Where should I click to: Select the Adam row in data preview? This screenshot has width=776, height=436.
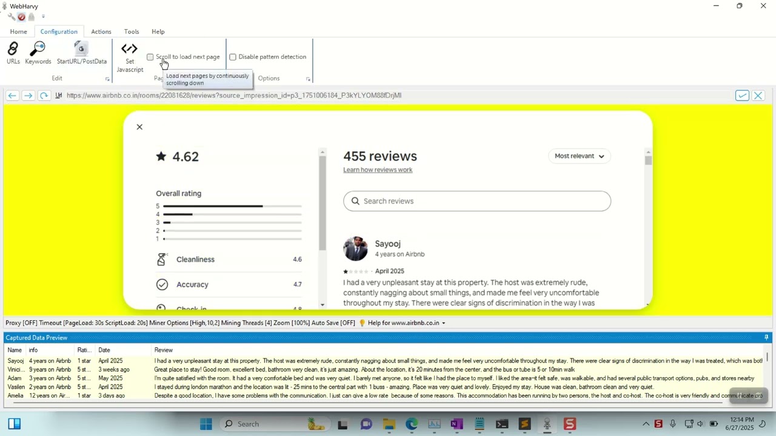384,378
